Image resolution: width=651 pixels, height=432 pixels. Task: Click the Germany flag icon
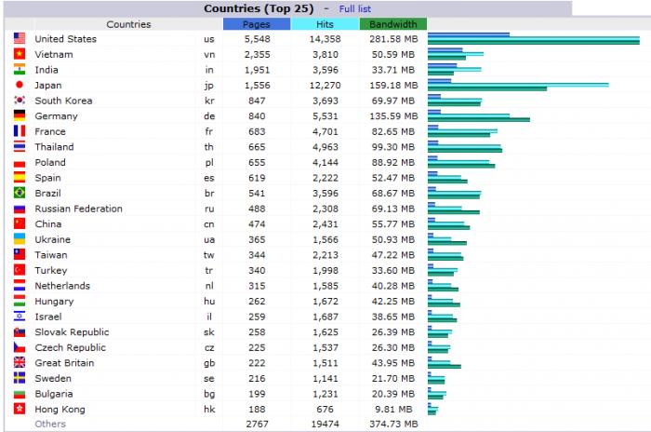[20, 115]
